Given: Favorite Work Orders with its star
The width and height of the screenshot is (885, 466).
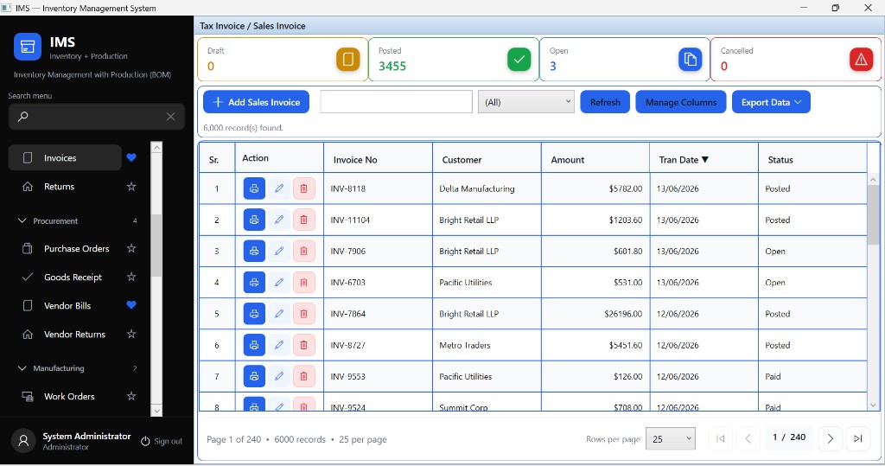Looking at the screenshot, I should pos(131,396).
